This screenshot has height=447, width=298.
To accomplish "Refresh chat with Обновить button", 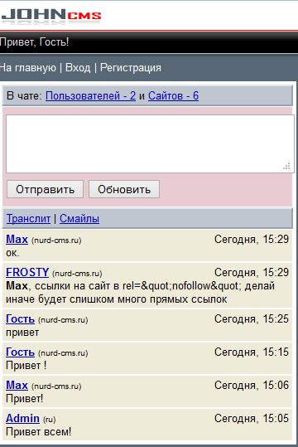I will (x=124, y=189).
